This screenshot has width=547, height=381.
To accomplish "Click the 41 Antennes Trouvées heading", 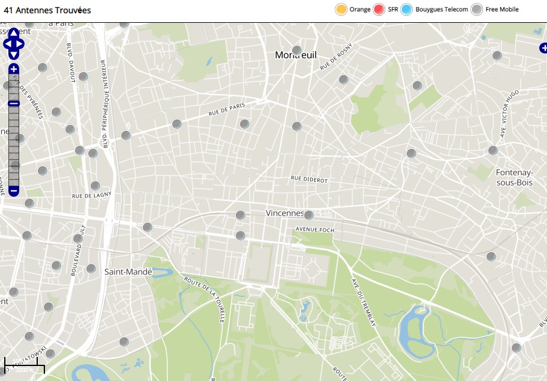I will (x=47, y=10).
